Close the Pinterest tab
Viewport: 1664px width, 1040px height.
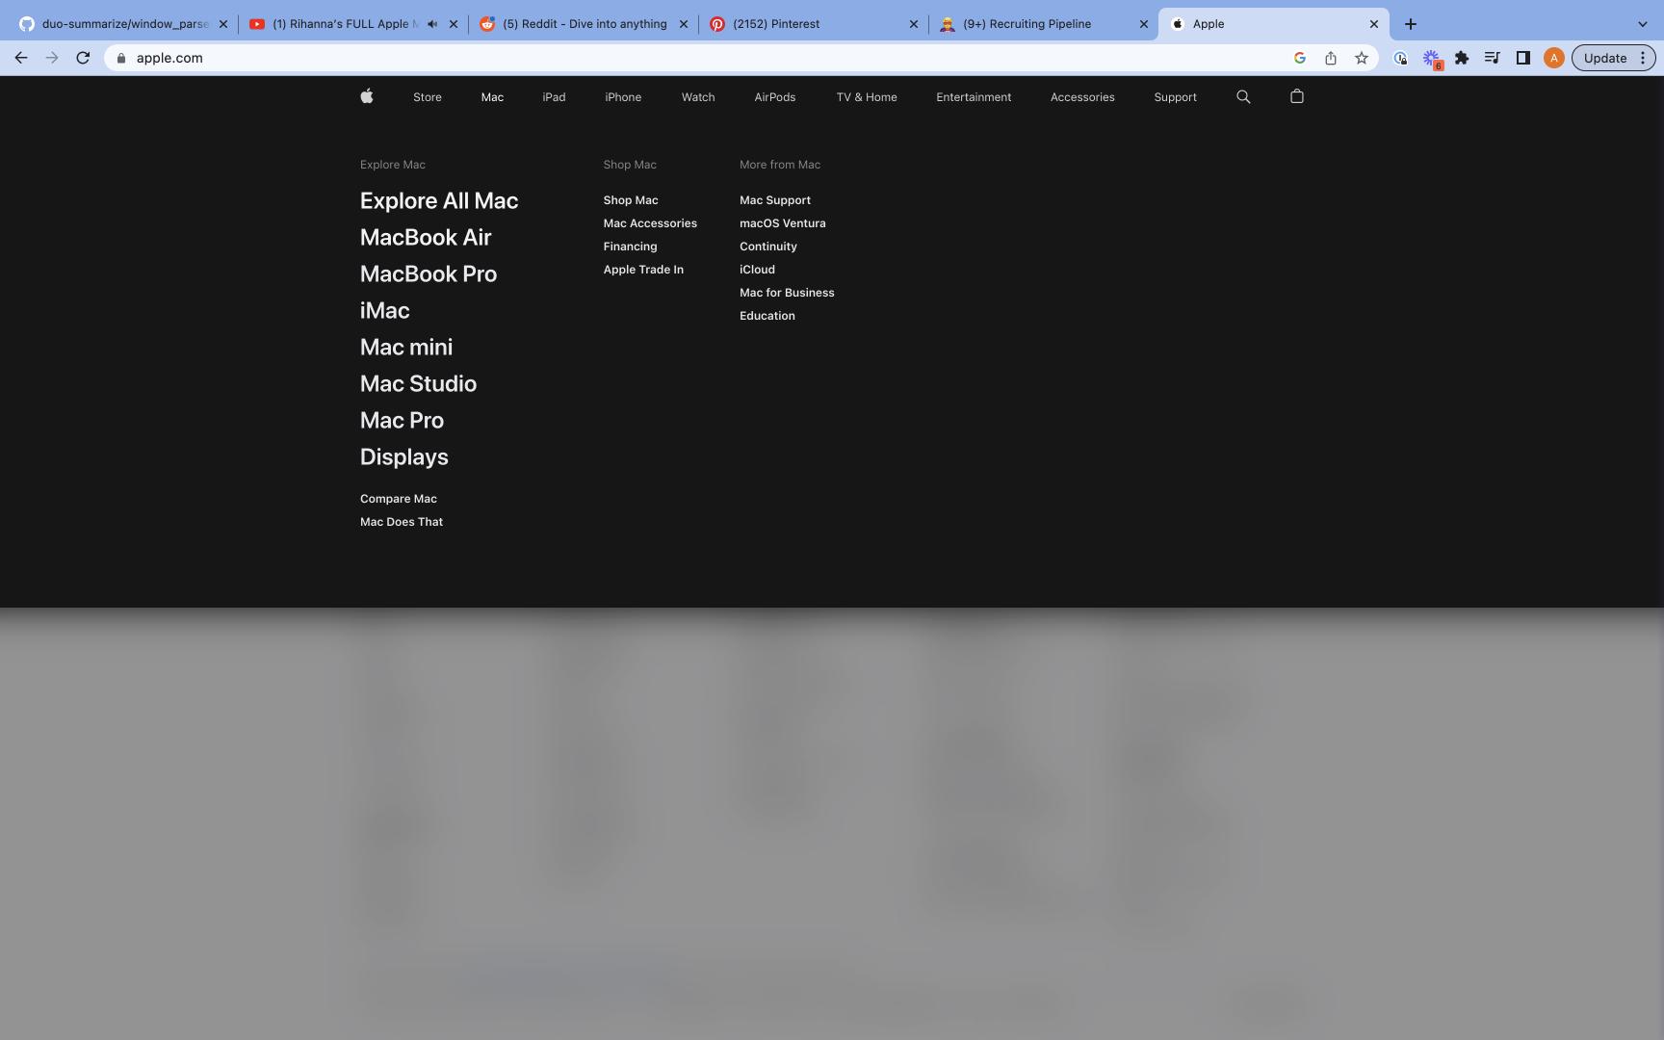[914, 24]
